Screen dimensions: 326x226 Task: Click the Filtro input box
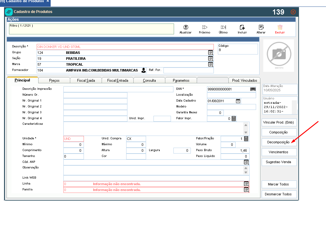tap(91, 29)
